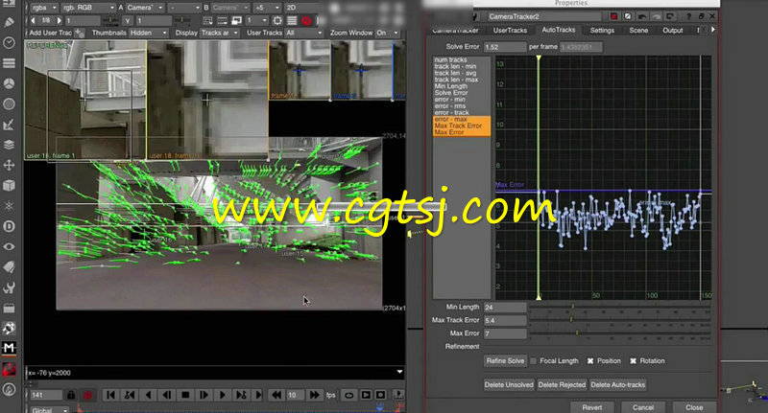Click the crosshair target icon in viewer toolbar
Image resolution: width=768 pixels, height=413 pixels.
277,20
